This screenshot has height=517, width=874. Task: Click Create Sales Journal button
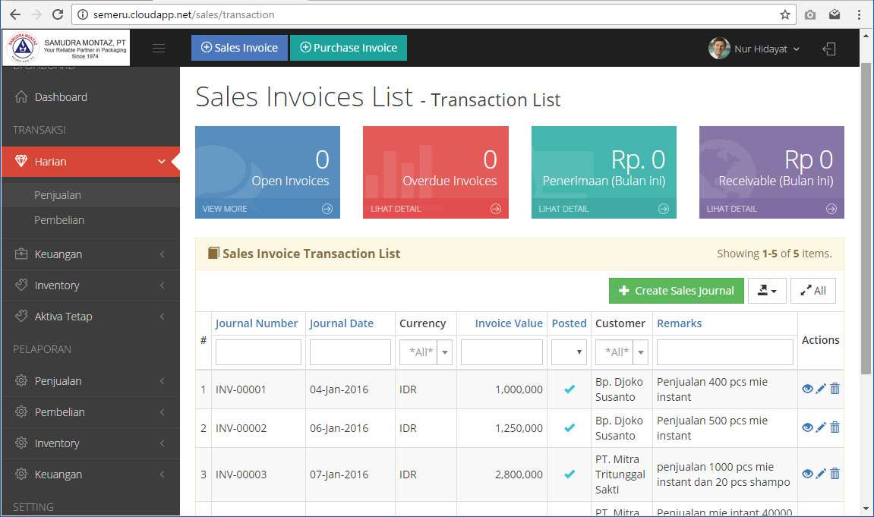[676, 291]
